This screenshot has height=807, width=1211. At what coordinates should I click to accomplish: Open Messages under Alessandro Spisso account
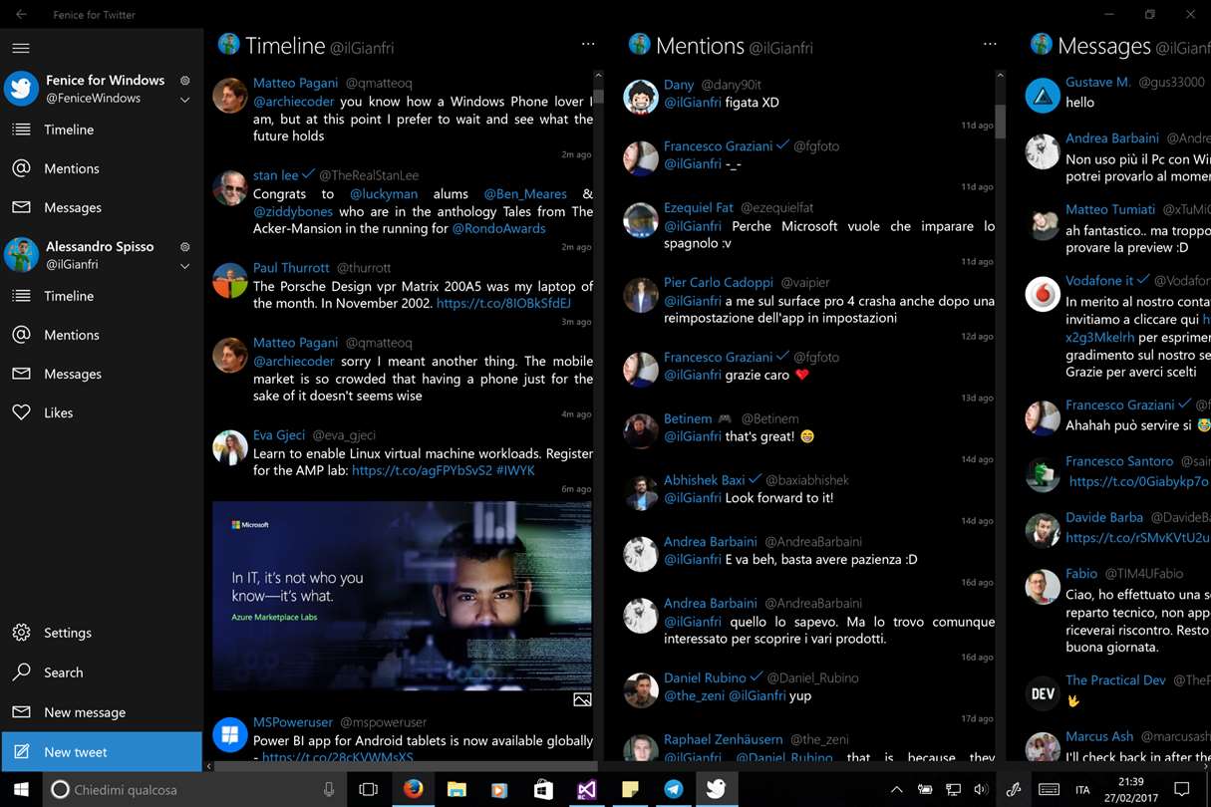102,374
